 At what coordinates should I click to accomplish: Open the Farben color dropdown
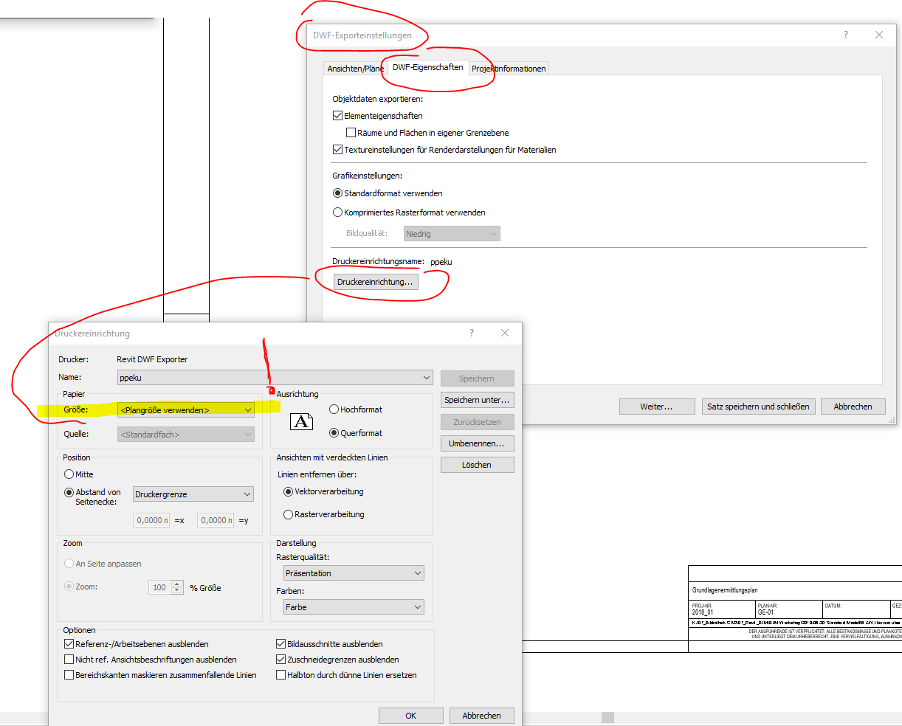coord(418,607)
